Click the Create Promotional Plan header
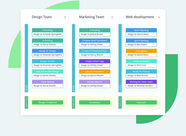The image size is (186, 136). [x=95, y=51]
